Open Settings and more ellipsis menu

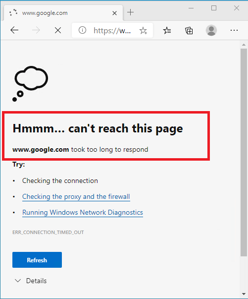point(234,30)
